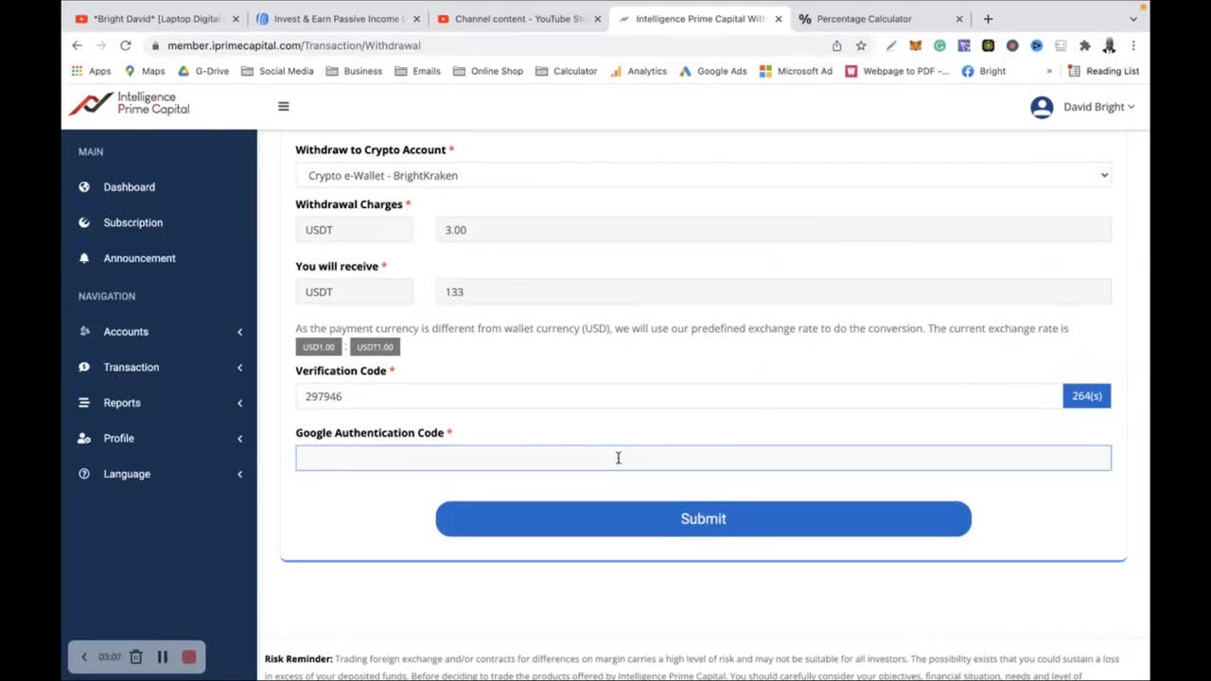Close the Percentage Calculator tab
1211x681 pixels.
(x=958, y=19)
